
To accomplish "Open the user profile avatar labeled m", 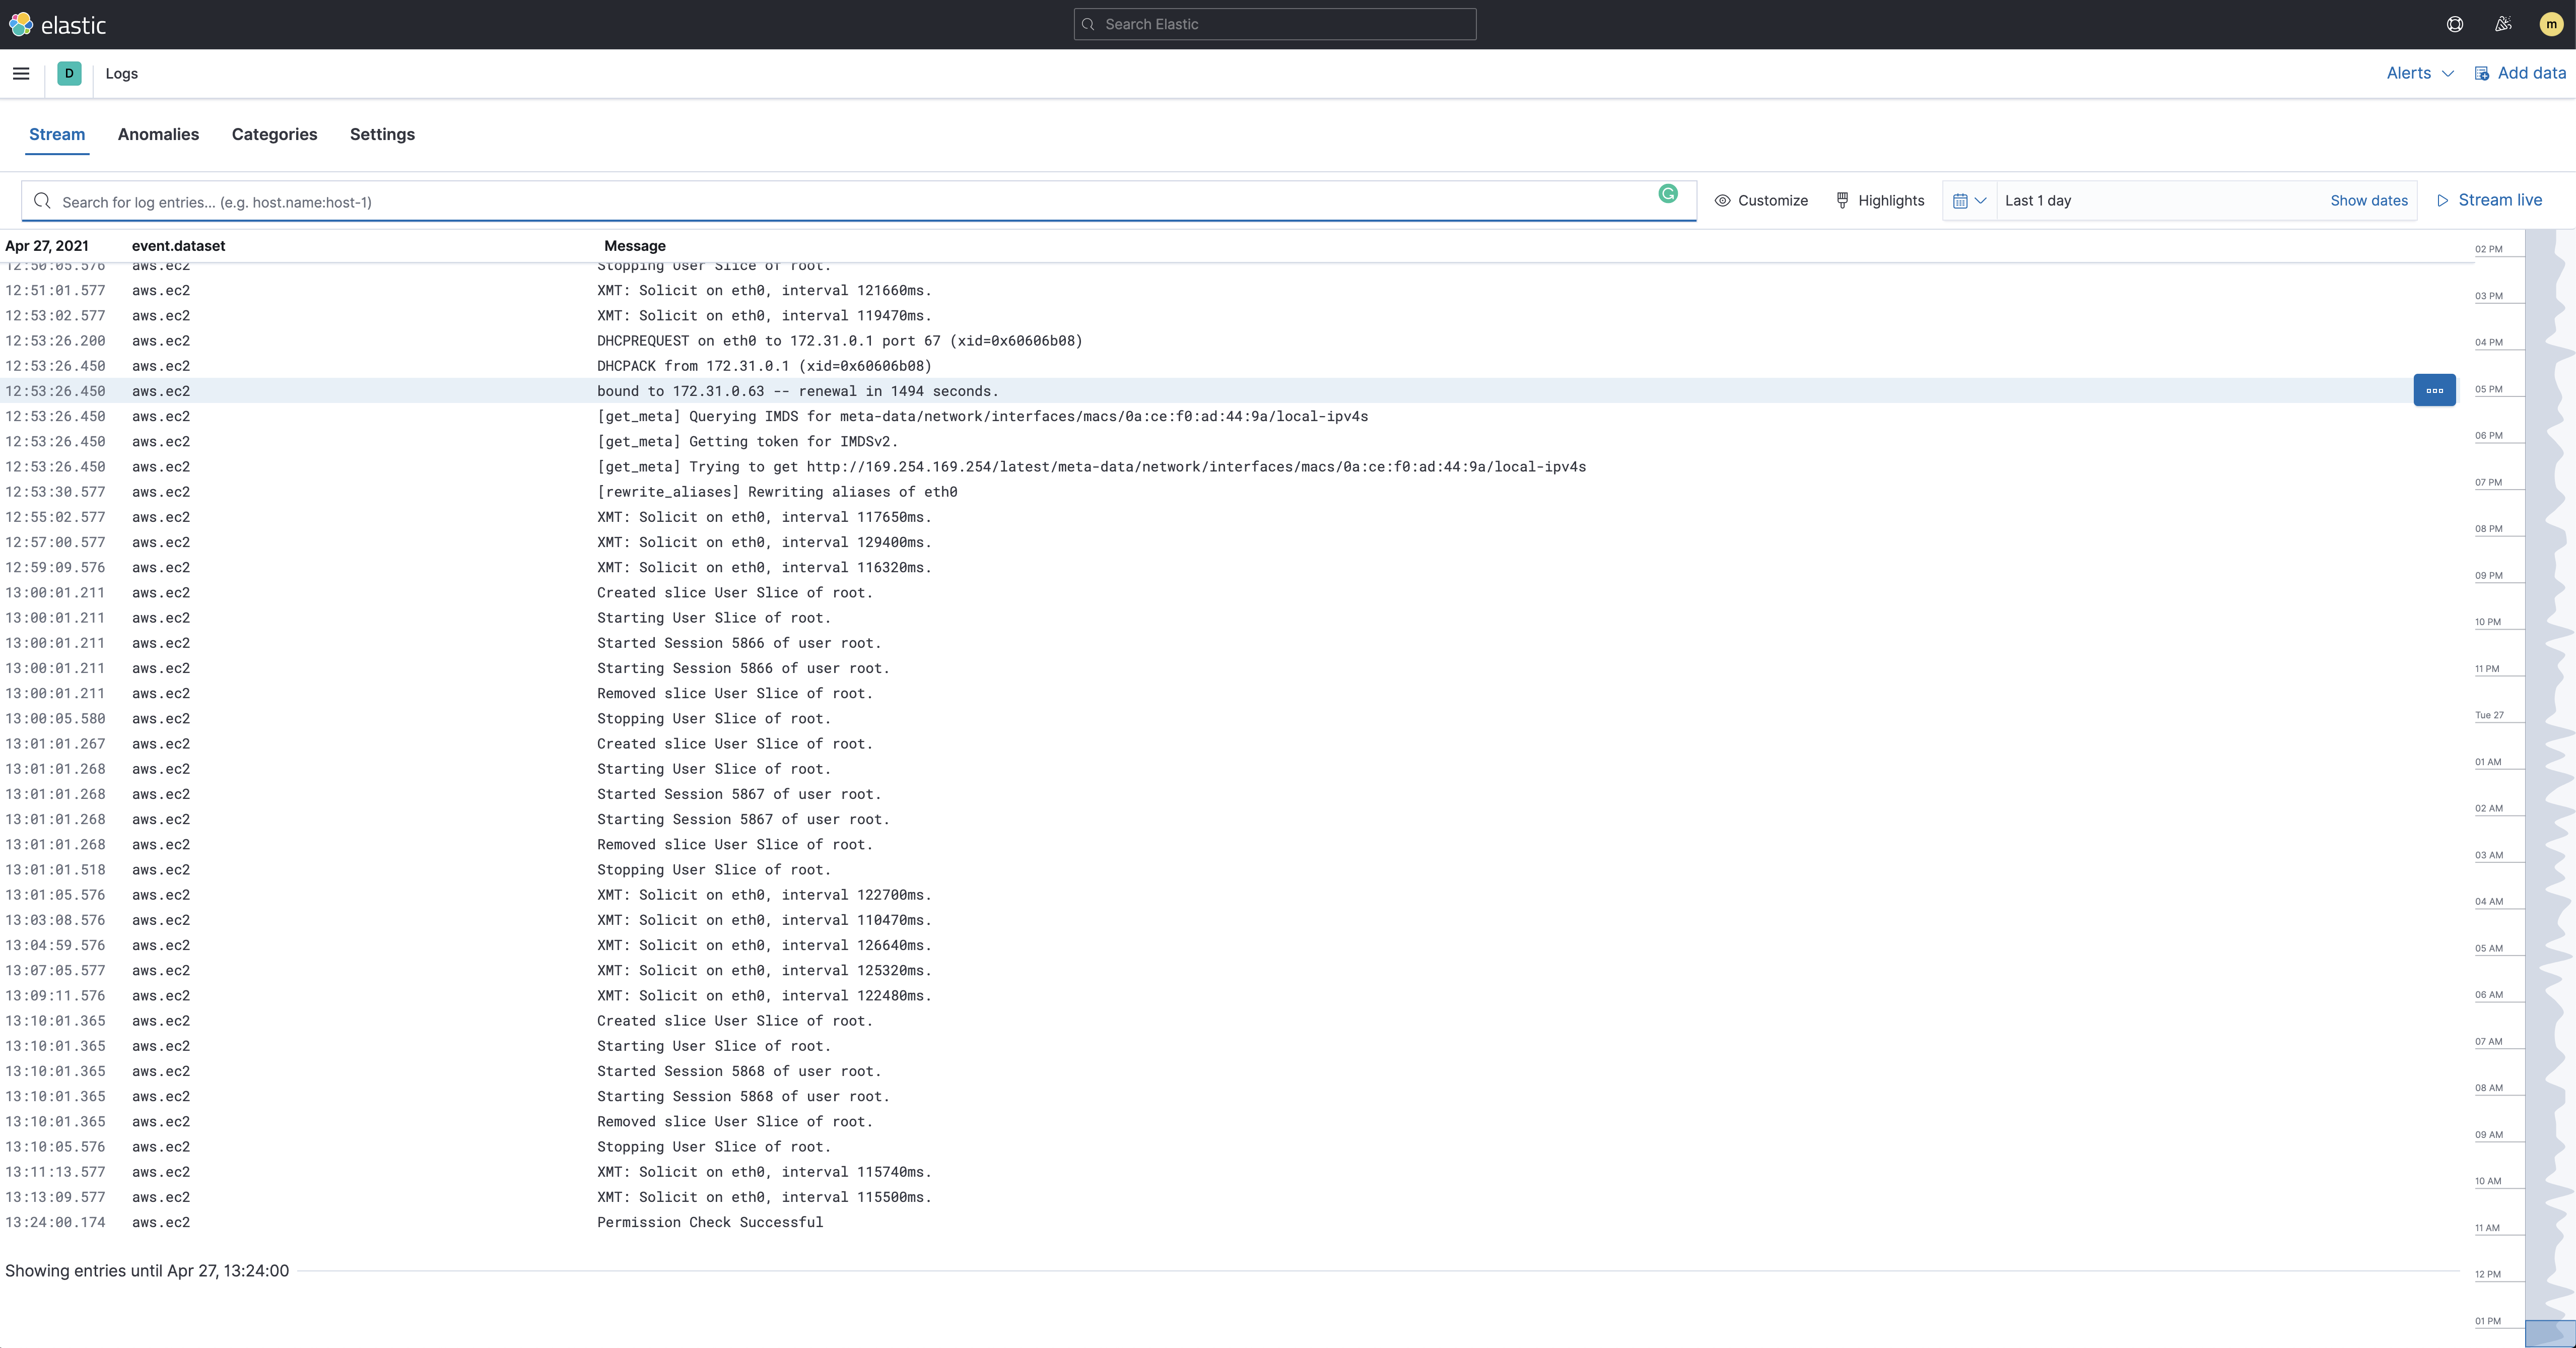I will click(2551, 24).
